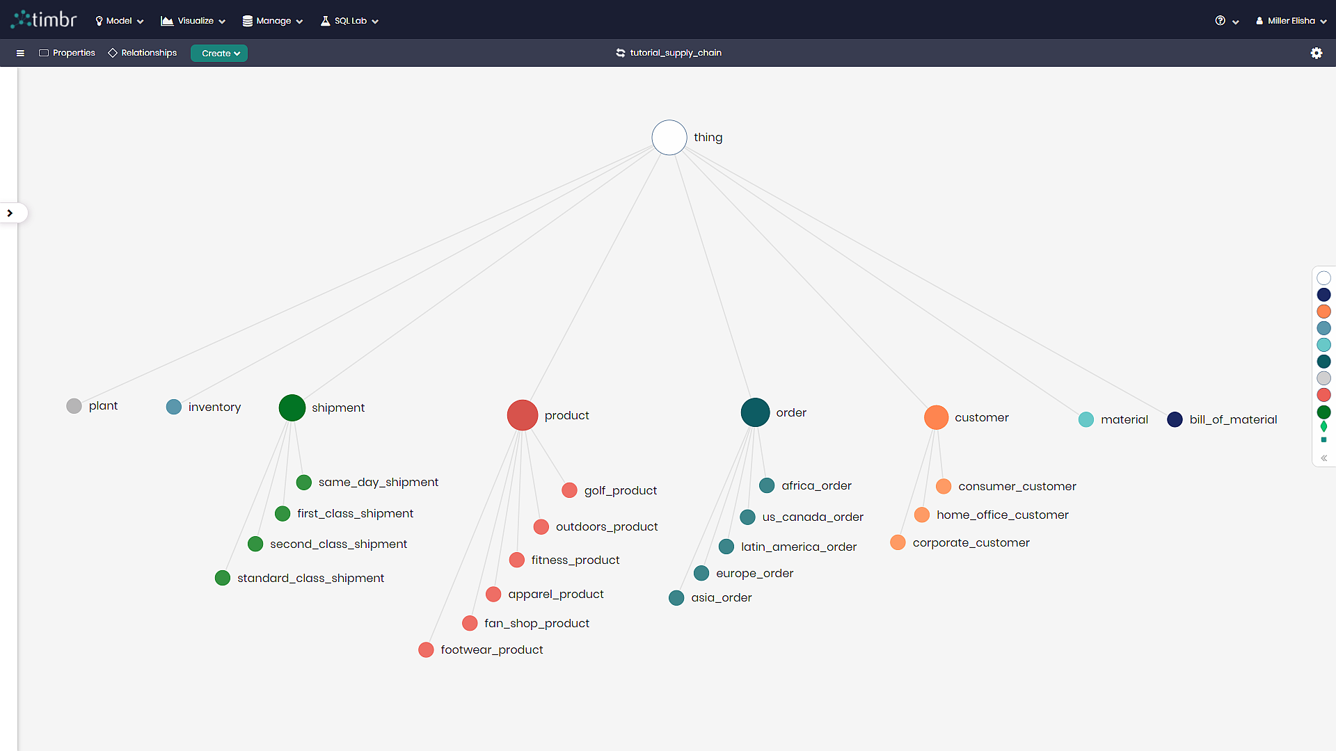Select the shipment concept node
1336x751 pixels.
click(292, 407)
